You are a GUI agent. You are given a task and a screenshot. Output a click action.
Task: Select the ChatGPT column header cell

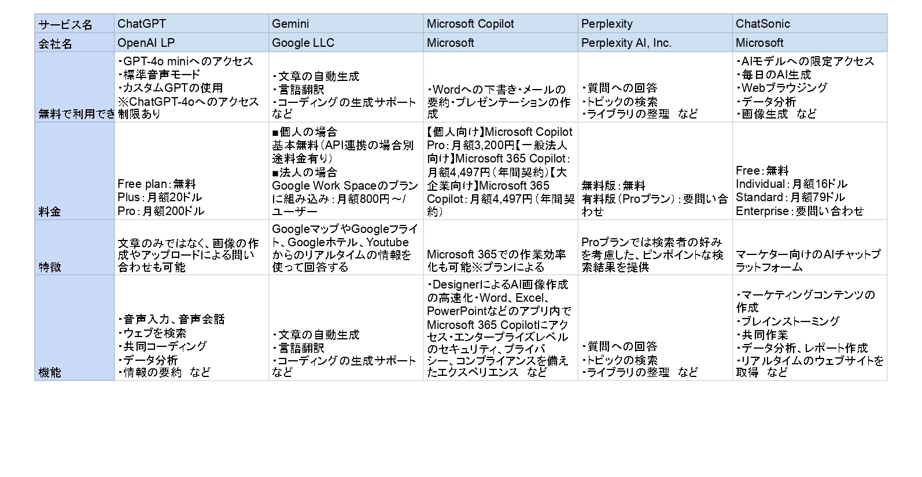coord(191,24)
